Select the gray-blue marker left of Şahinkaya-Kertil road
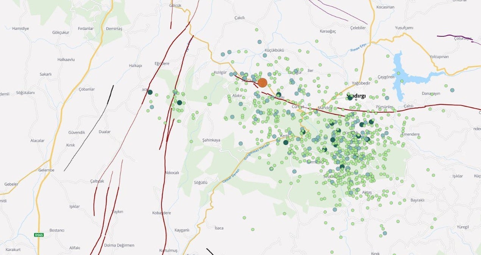This screenshot has width=481, height=255. pos(240,144)
